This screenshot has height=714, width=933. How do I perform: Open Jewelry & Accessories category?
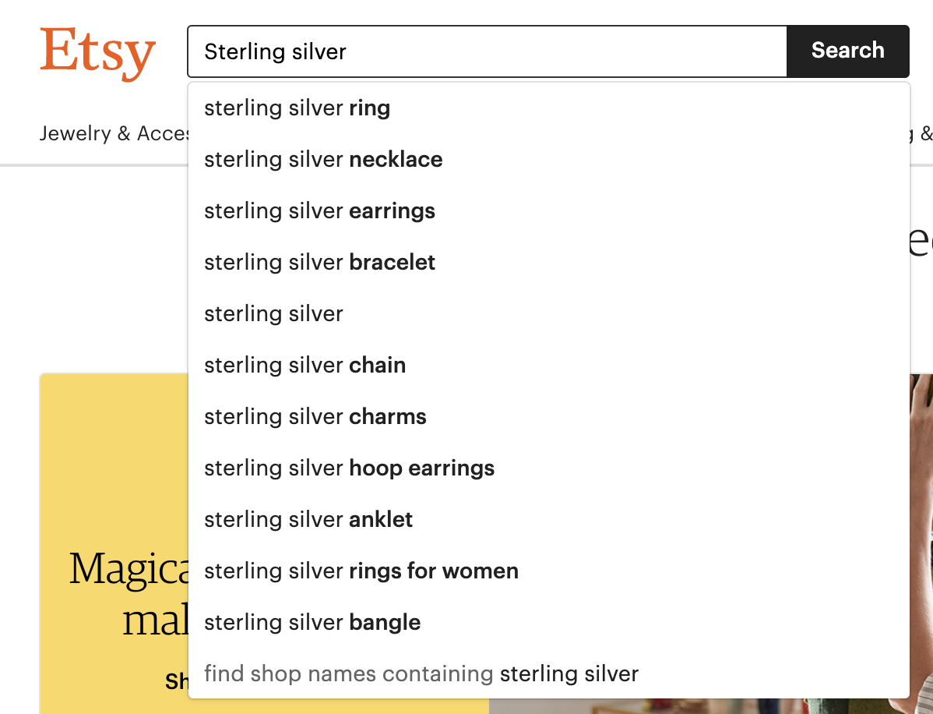point(114,133)
